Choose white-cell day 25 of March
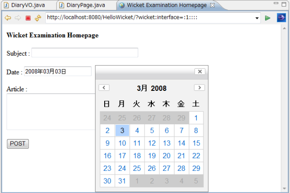This screenshot has width=290, height=193. pyautogui.click(x=137, y=168)
